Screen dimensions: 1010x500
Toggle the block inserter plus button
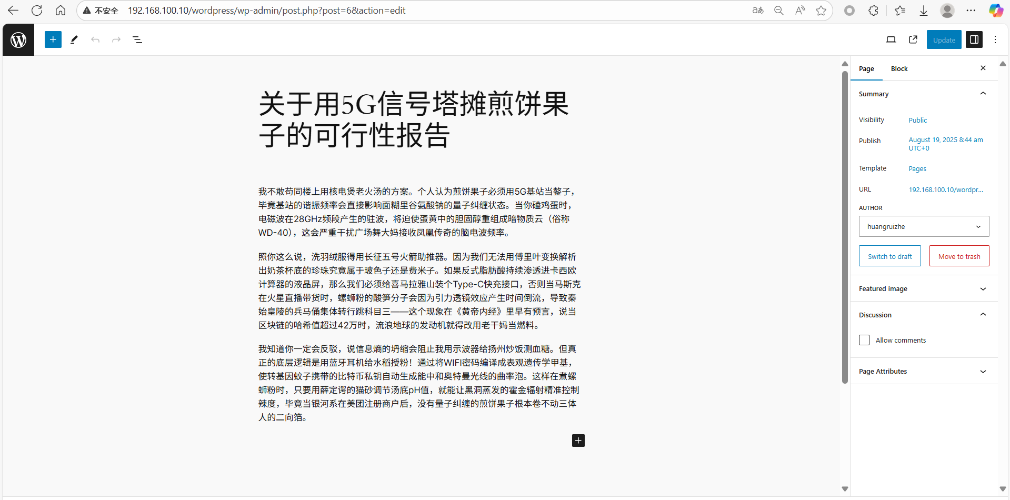tap(53, 39)
